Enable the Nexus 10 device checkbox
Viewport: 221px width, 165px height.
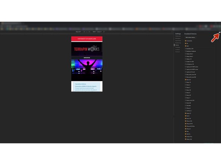tap(186, 82)
